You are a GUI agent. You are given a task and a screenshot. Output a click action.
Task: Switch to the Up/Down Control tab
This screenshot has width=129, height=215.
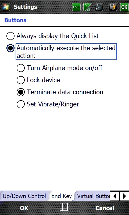[x=24, y=196]
